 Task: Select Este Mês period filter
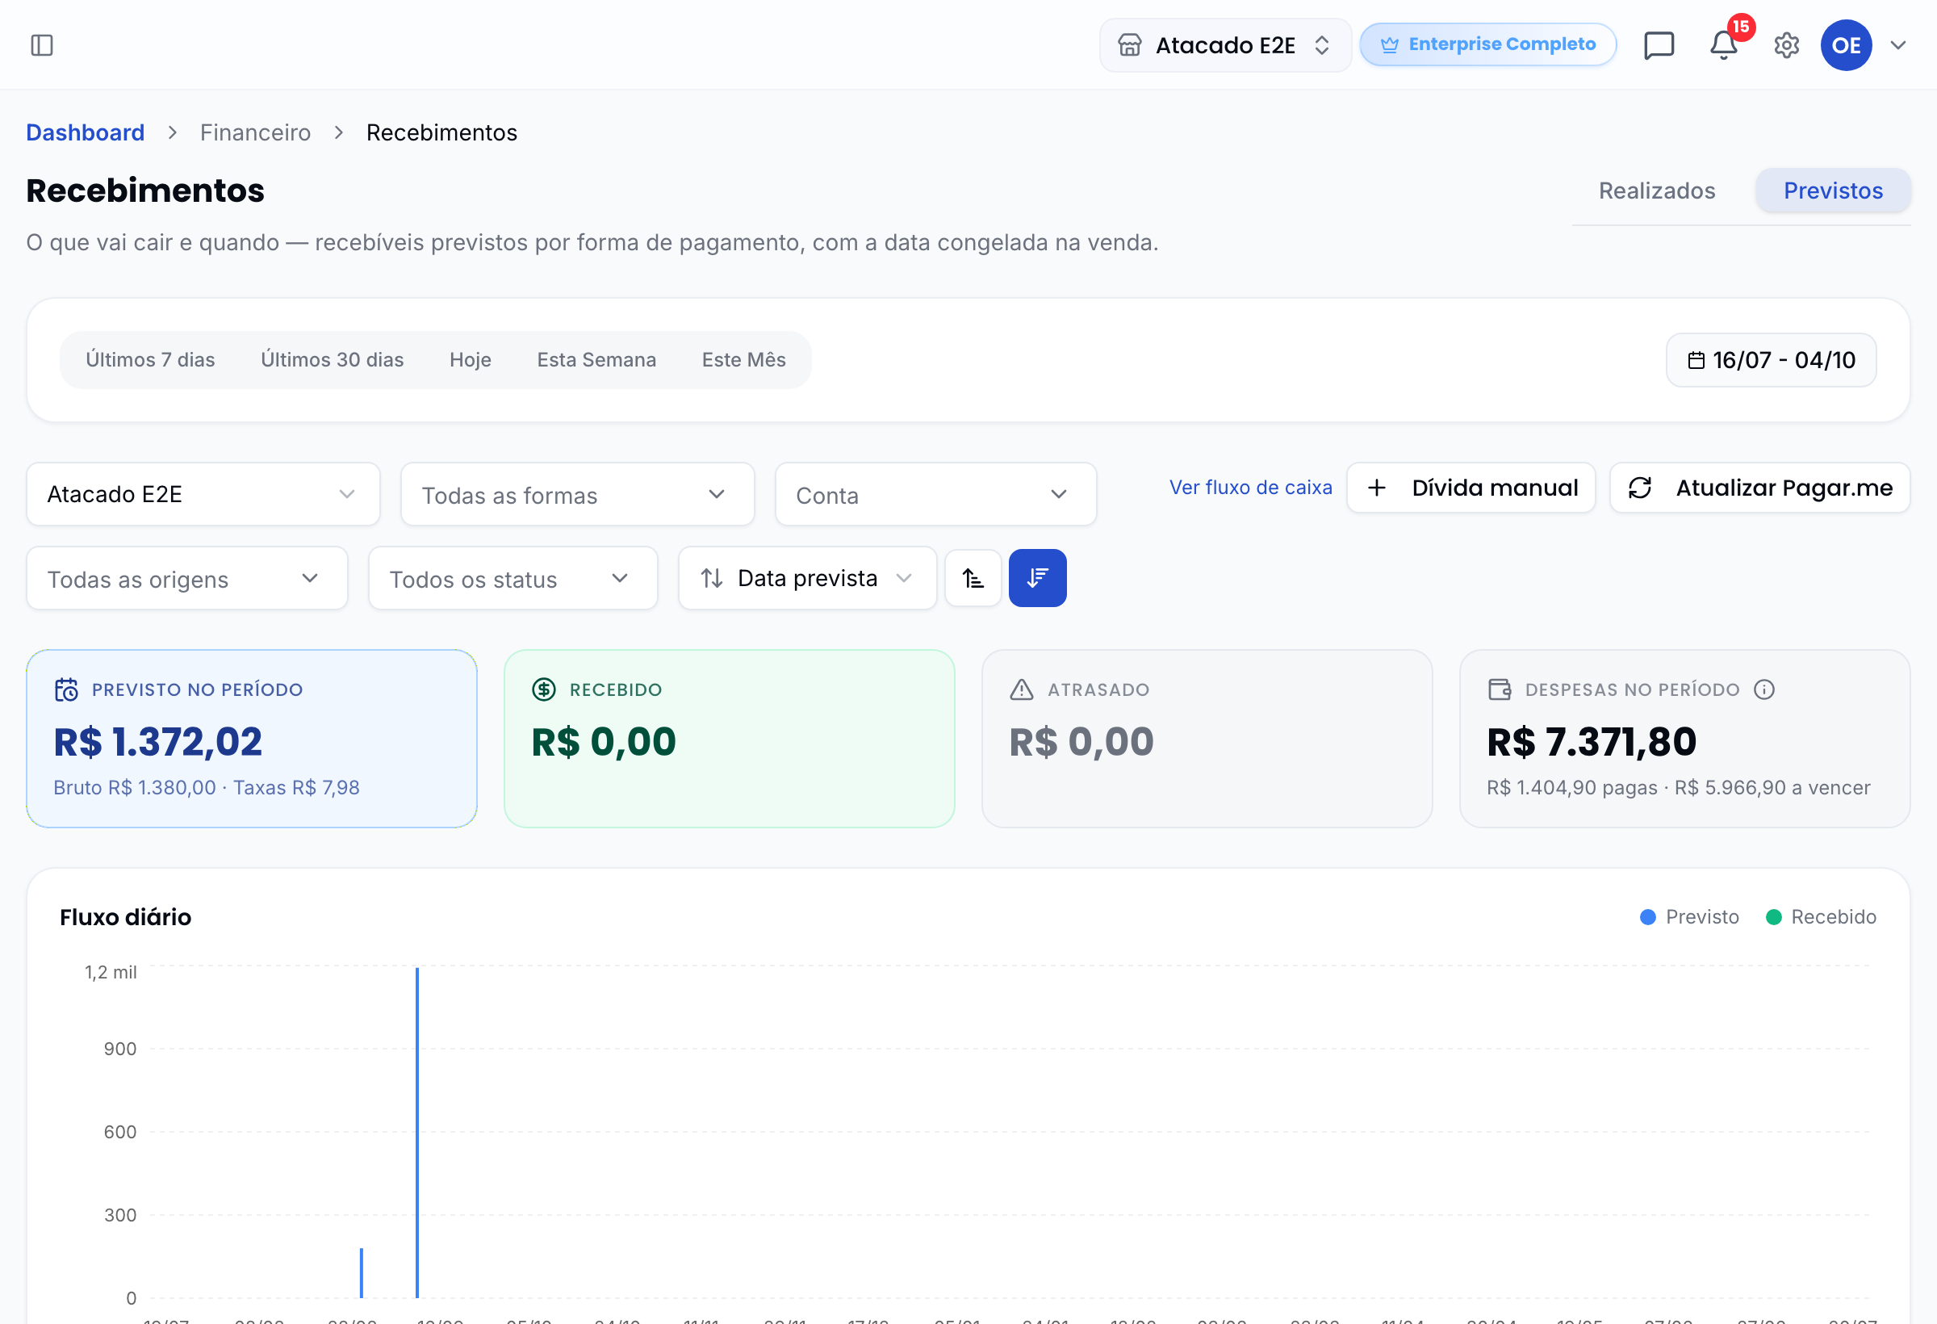pos(743,360)
